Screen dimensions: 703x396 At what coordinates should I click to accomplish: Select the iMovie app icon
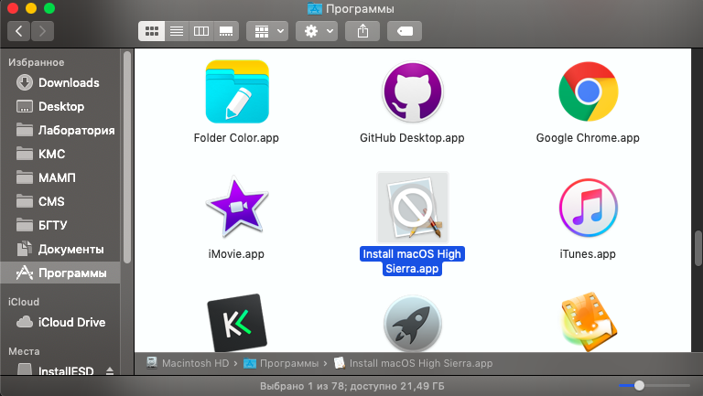coord(237,208)
